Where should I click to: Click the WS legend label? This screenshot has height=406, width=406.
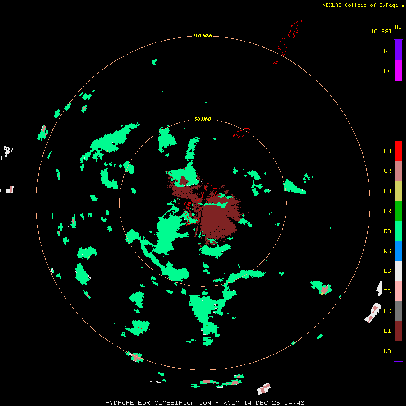point(387,251)
